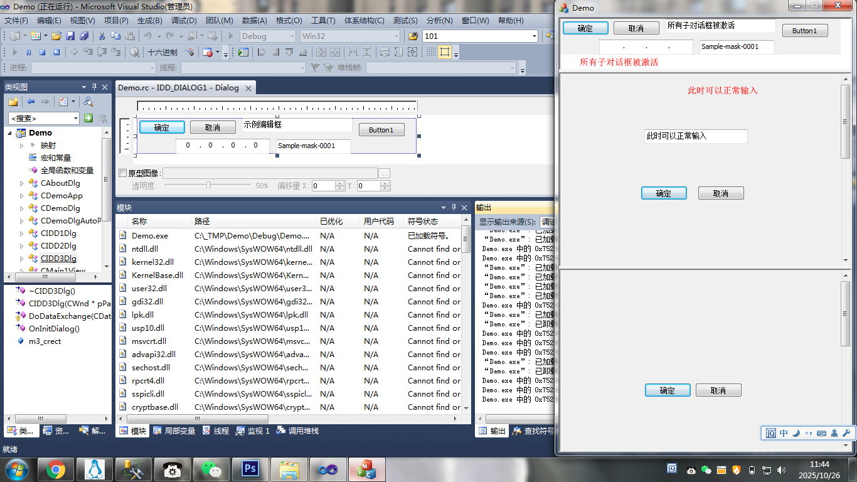The width and height of the screenshot is (857, 482).
Task: Click the Open File folder icon in toolbar
Action: point(56,36)
